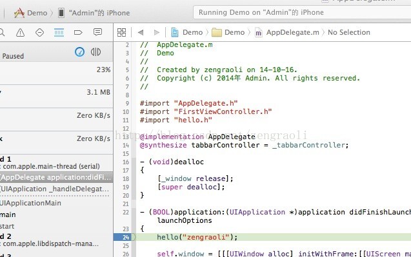Open the Memory gauge showing 3.1 MB

[x=56, y=96]
